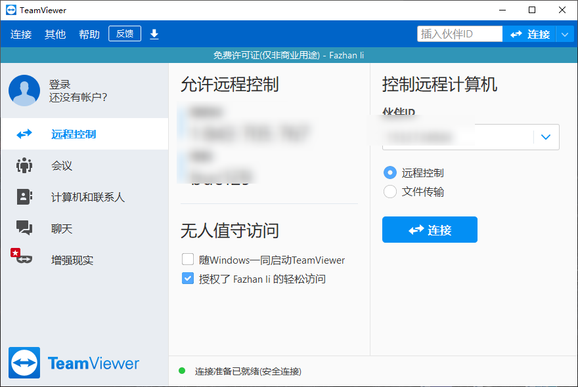Click the 免费许可证(仅非商业用途) license banner

(x=289, y=55)
